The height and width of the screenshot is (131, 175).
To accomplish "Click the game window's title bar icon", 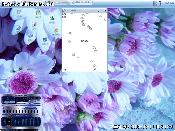I will pos(63,10).
